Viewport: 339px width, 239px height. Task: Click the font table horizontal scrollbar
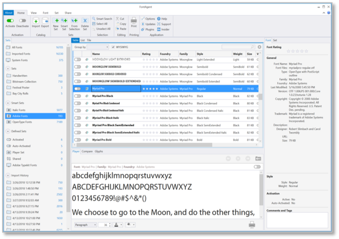(x=144, y=145)
